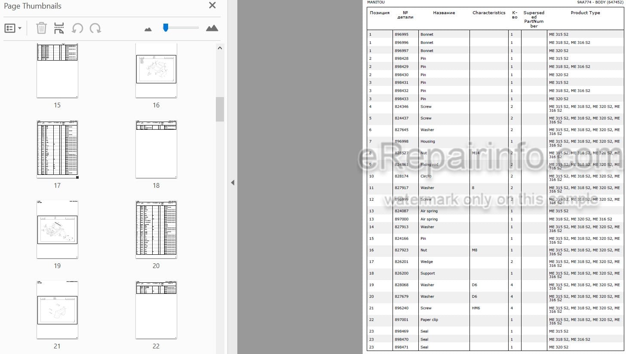Image resolution: width=626 pixels, height=354 pixels.
Task: Click the HM6 characteristic cell
Action: tap(476, 308)
